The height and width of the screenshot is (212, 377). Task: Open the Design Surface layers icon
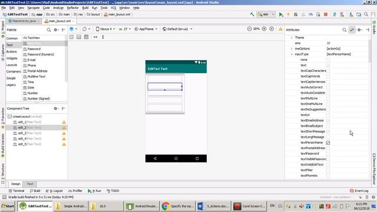(x=72, y=29)
